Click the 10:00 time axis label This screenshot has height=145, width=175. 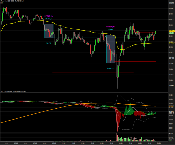pyautogui.click(x=64, y=143)
